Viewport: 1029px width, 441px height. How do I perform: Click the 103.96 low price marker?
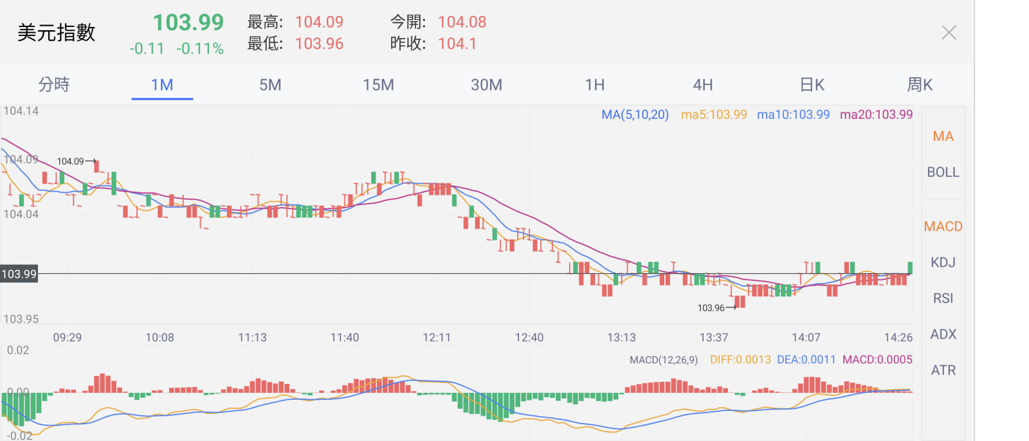[x=711, y=308]
